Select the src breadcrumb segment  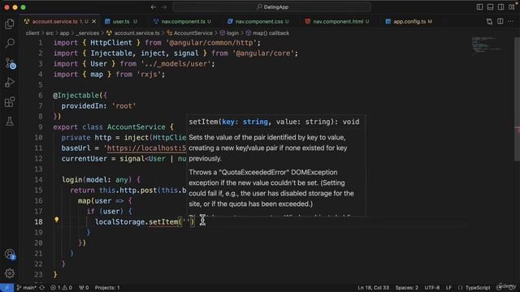[x=50, y=33]
